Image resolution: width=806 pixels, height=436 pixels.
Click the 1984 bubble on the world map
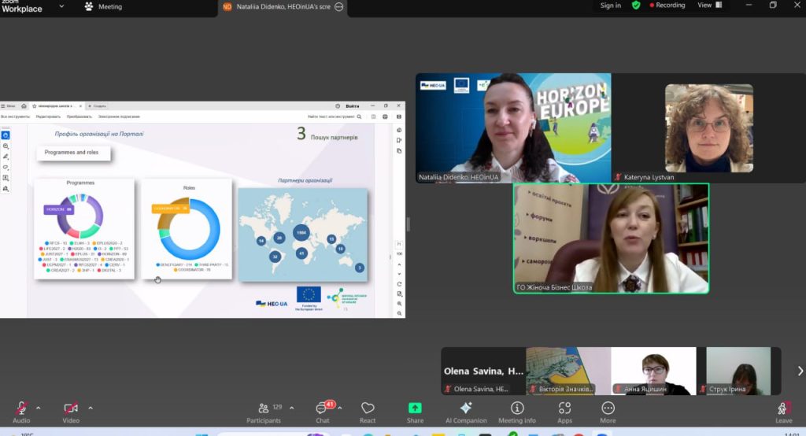click(301, 232)
